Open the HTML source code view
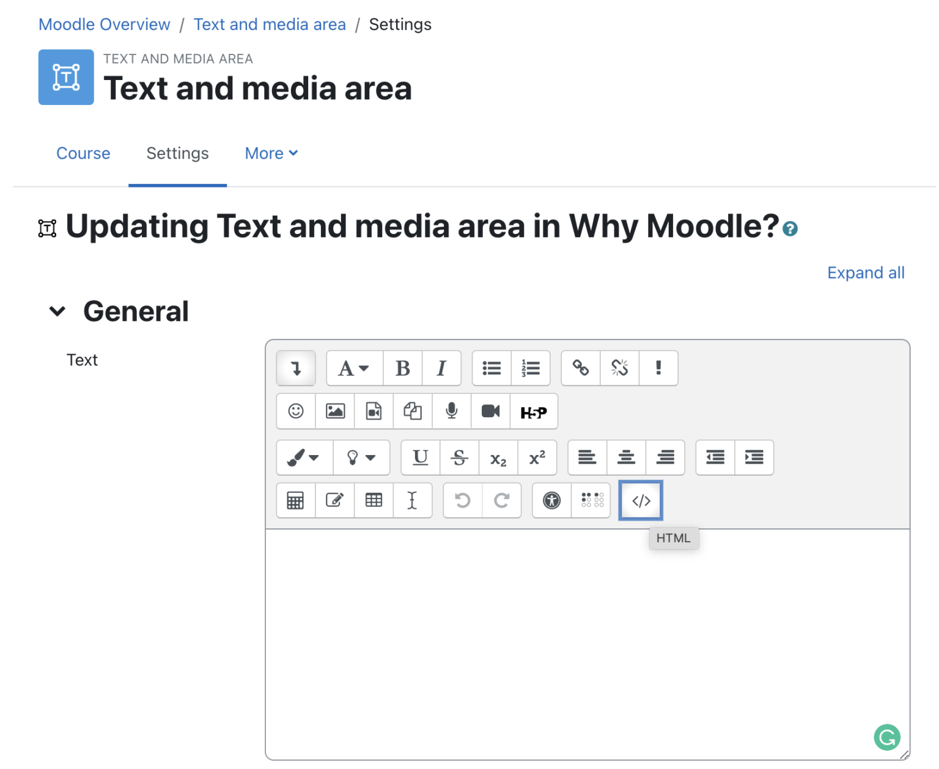 640,500
